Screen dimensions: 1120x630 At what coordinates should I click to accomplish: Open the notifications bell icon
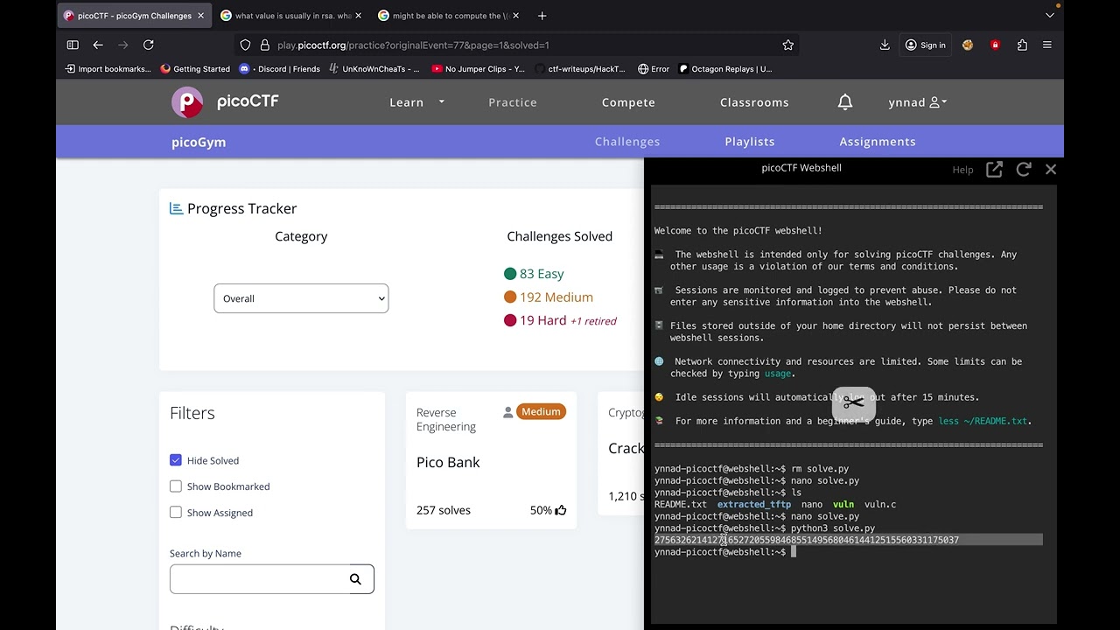[845, 102]
